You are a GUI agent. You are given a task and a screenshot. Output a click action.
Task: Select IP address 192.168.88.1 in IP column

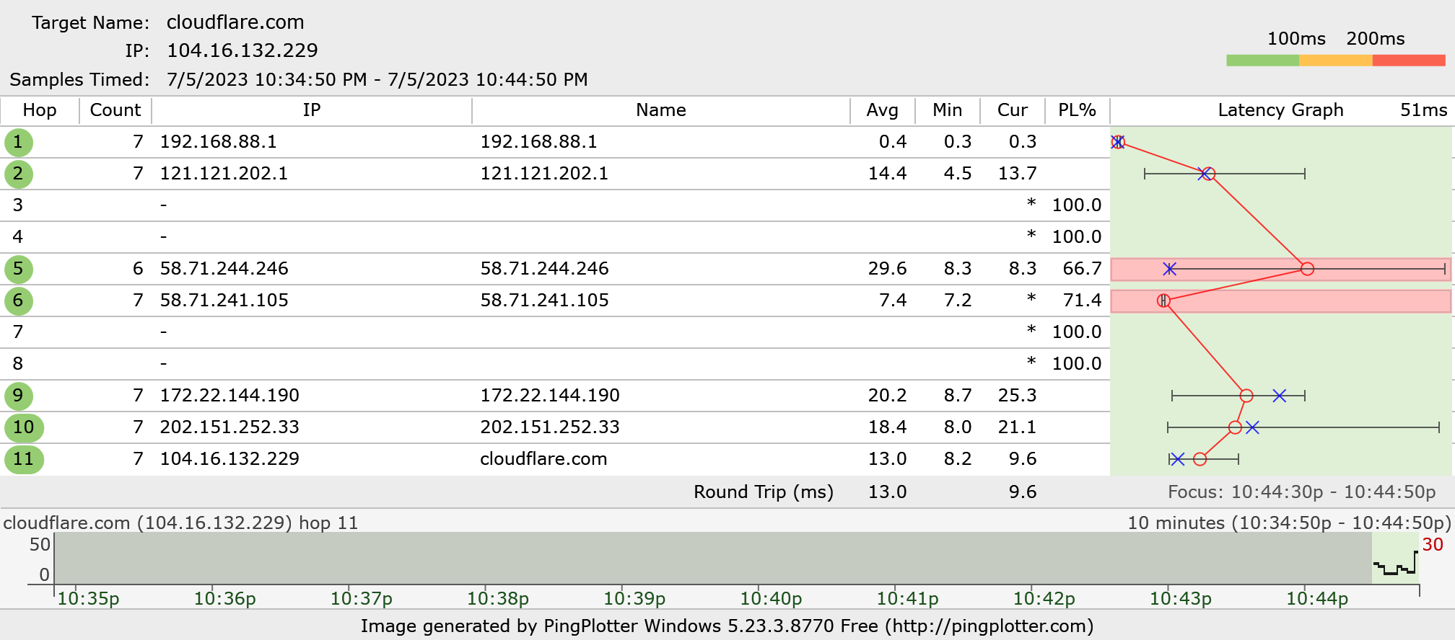point(219,142)
